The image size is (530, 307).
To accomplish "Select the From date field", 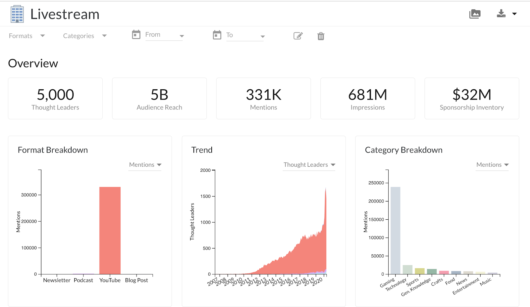I will pyautogui.click(x=164, y=35).
